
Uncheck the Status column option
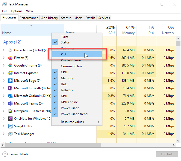pos(65,42)
